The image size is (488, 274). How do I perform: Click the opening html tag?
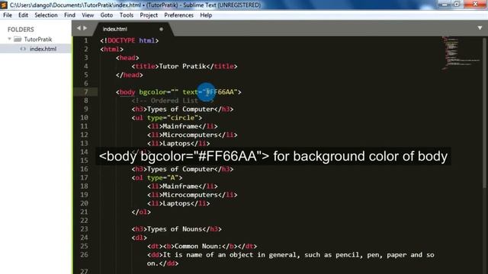click(112, 49)
